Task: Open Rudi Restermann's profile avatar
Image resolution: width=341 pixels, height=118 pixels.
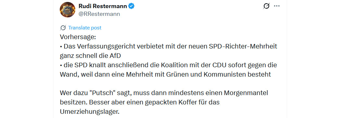Action: 68,10
